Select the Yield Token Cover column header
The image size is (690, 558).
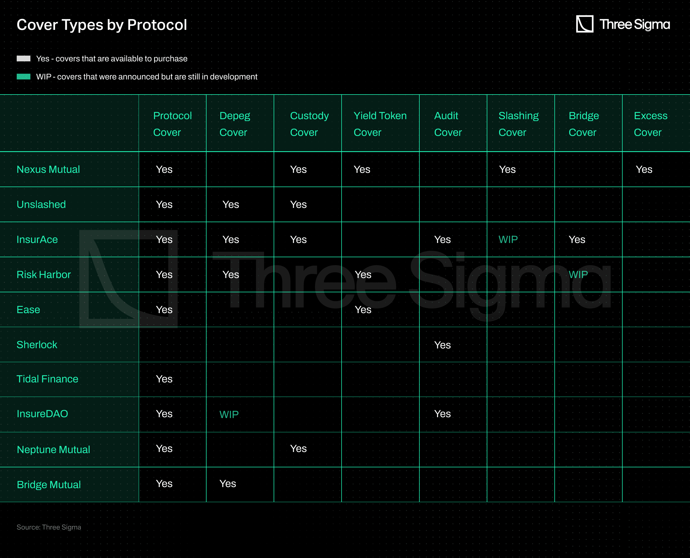(380, 124)
